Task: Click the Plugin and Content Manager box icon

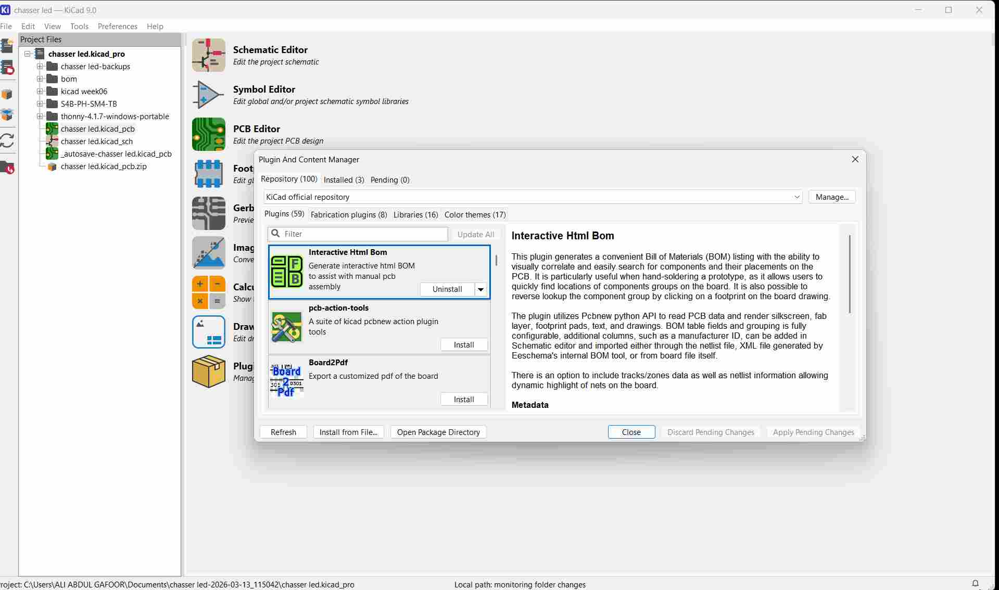Action: point(209,371)
